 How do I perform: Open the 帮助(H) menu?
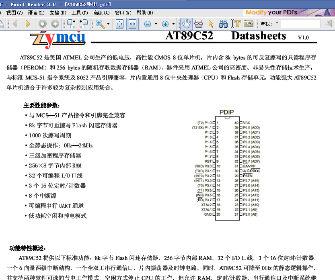click(x=145, y=13)
